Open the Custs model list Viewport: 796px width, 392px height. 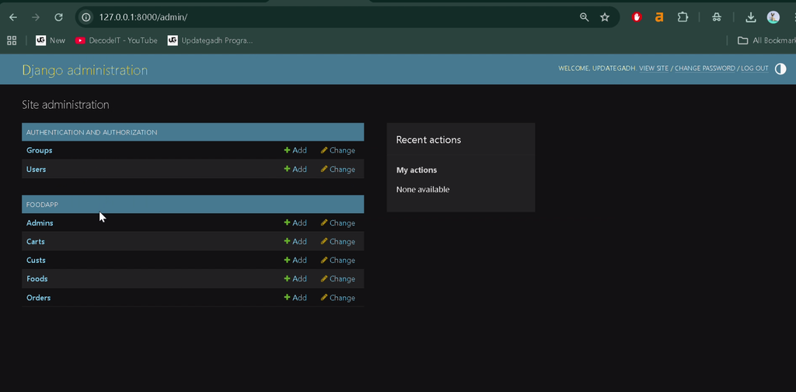(36, 260)
